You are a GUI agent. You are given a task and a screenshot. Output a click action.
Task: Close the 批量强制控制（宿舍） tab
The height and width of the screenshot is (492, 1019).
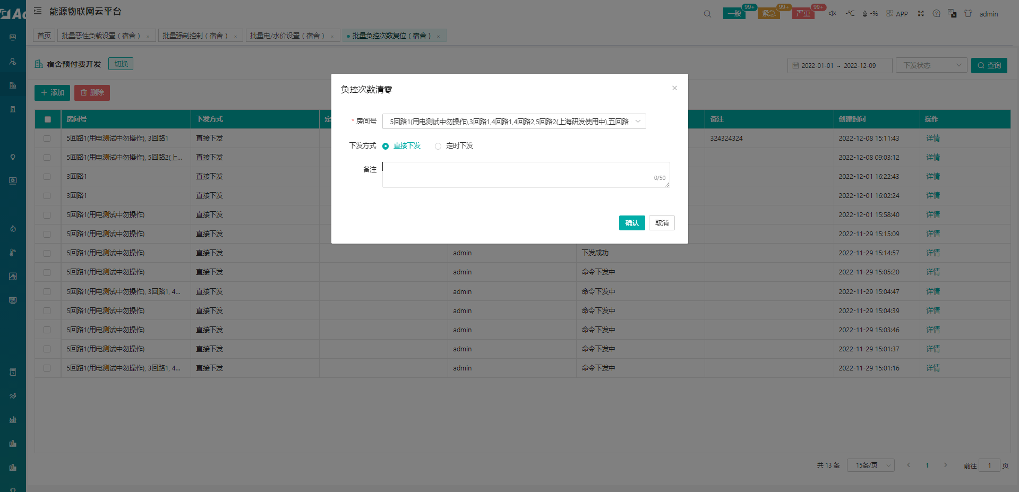point(236,36)
